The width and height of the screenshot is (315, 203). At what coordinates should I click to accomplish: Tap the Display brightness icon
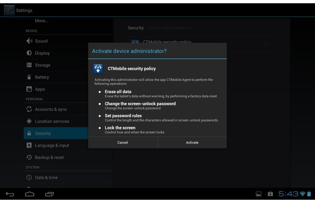pos(29,53)
